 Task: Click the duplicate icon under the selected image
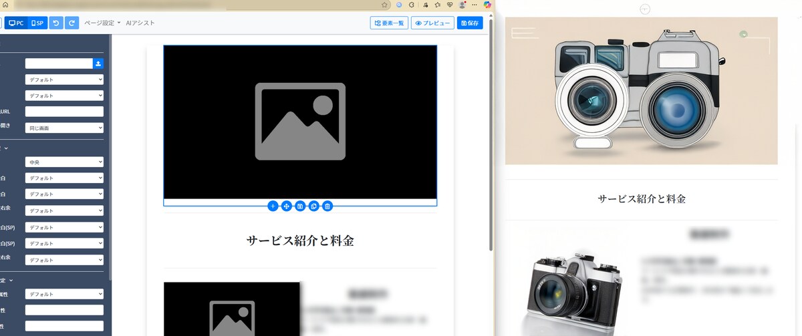click(314, 206)
